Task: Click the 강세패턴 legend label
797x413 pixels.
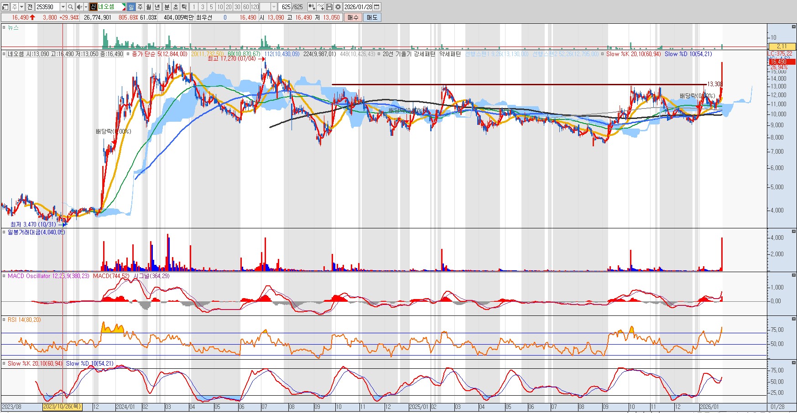Action: tap(424, 54)
